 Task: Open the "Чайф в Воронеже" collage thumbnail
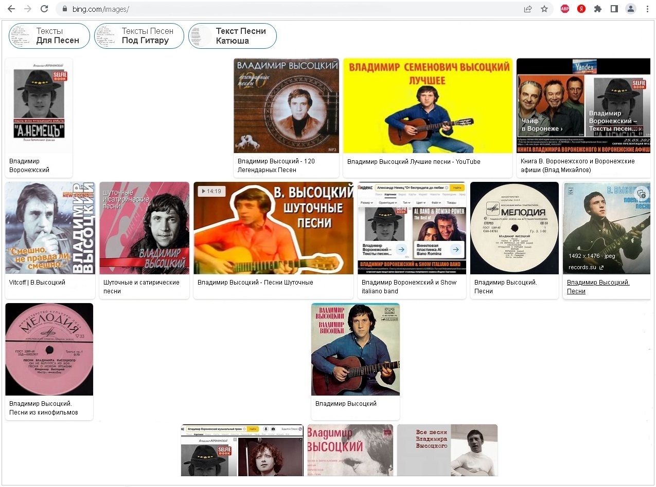(x=583, y=105)
